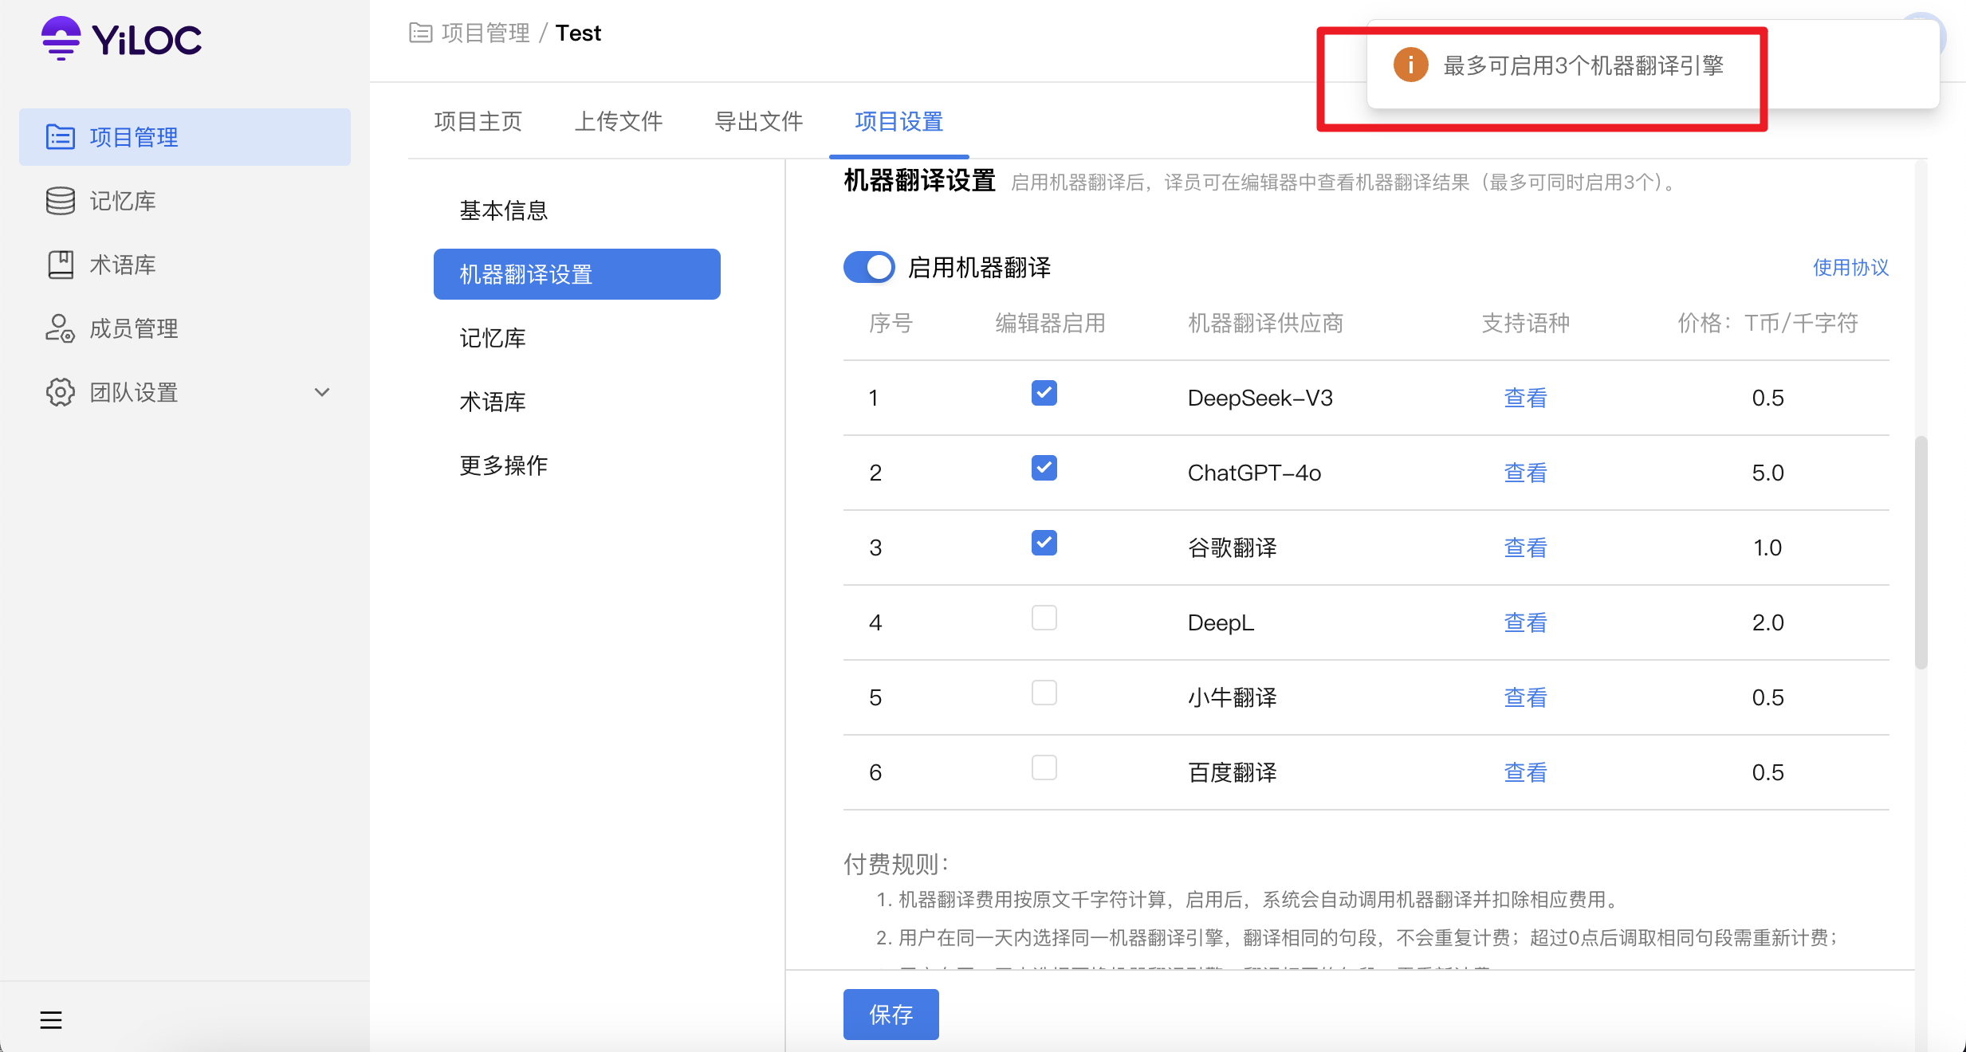This screenshot has height=1052, width=1966.
Task: Click the DeepL provider name
Action: (1221, 622)
